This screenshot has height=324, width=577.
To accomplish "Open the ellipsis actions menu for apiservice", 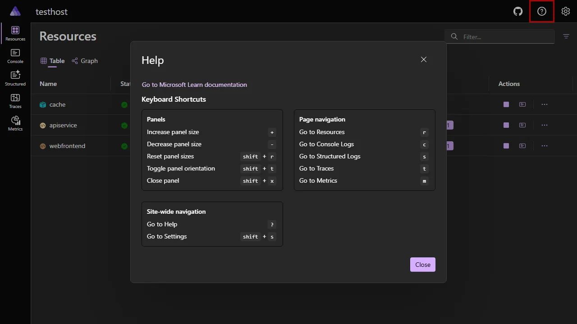I will coord(544,125).
